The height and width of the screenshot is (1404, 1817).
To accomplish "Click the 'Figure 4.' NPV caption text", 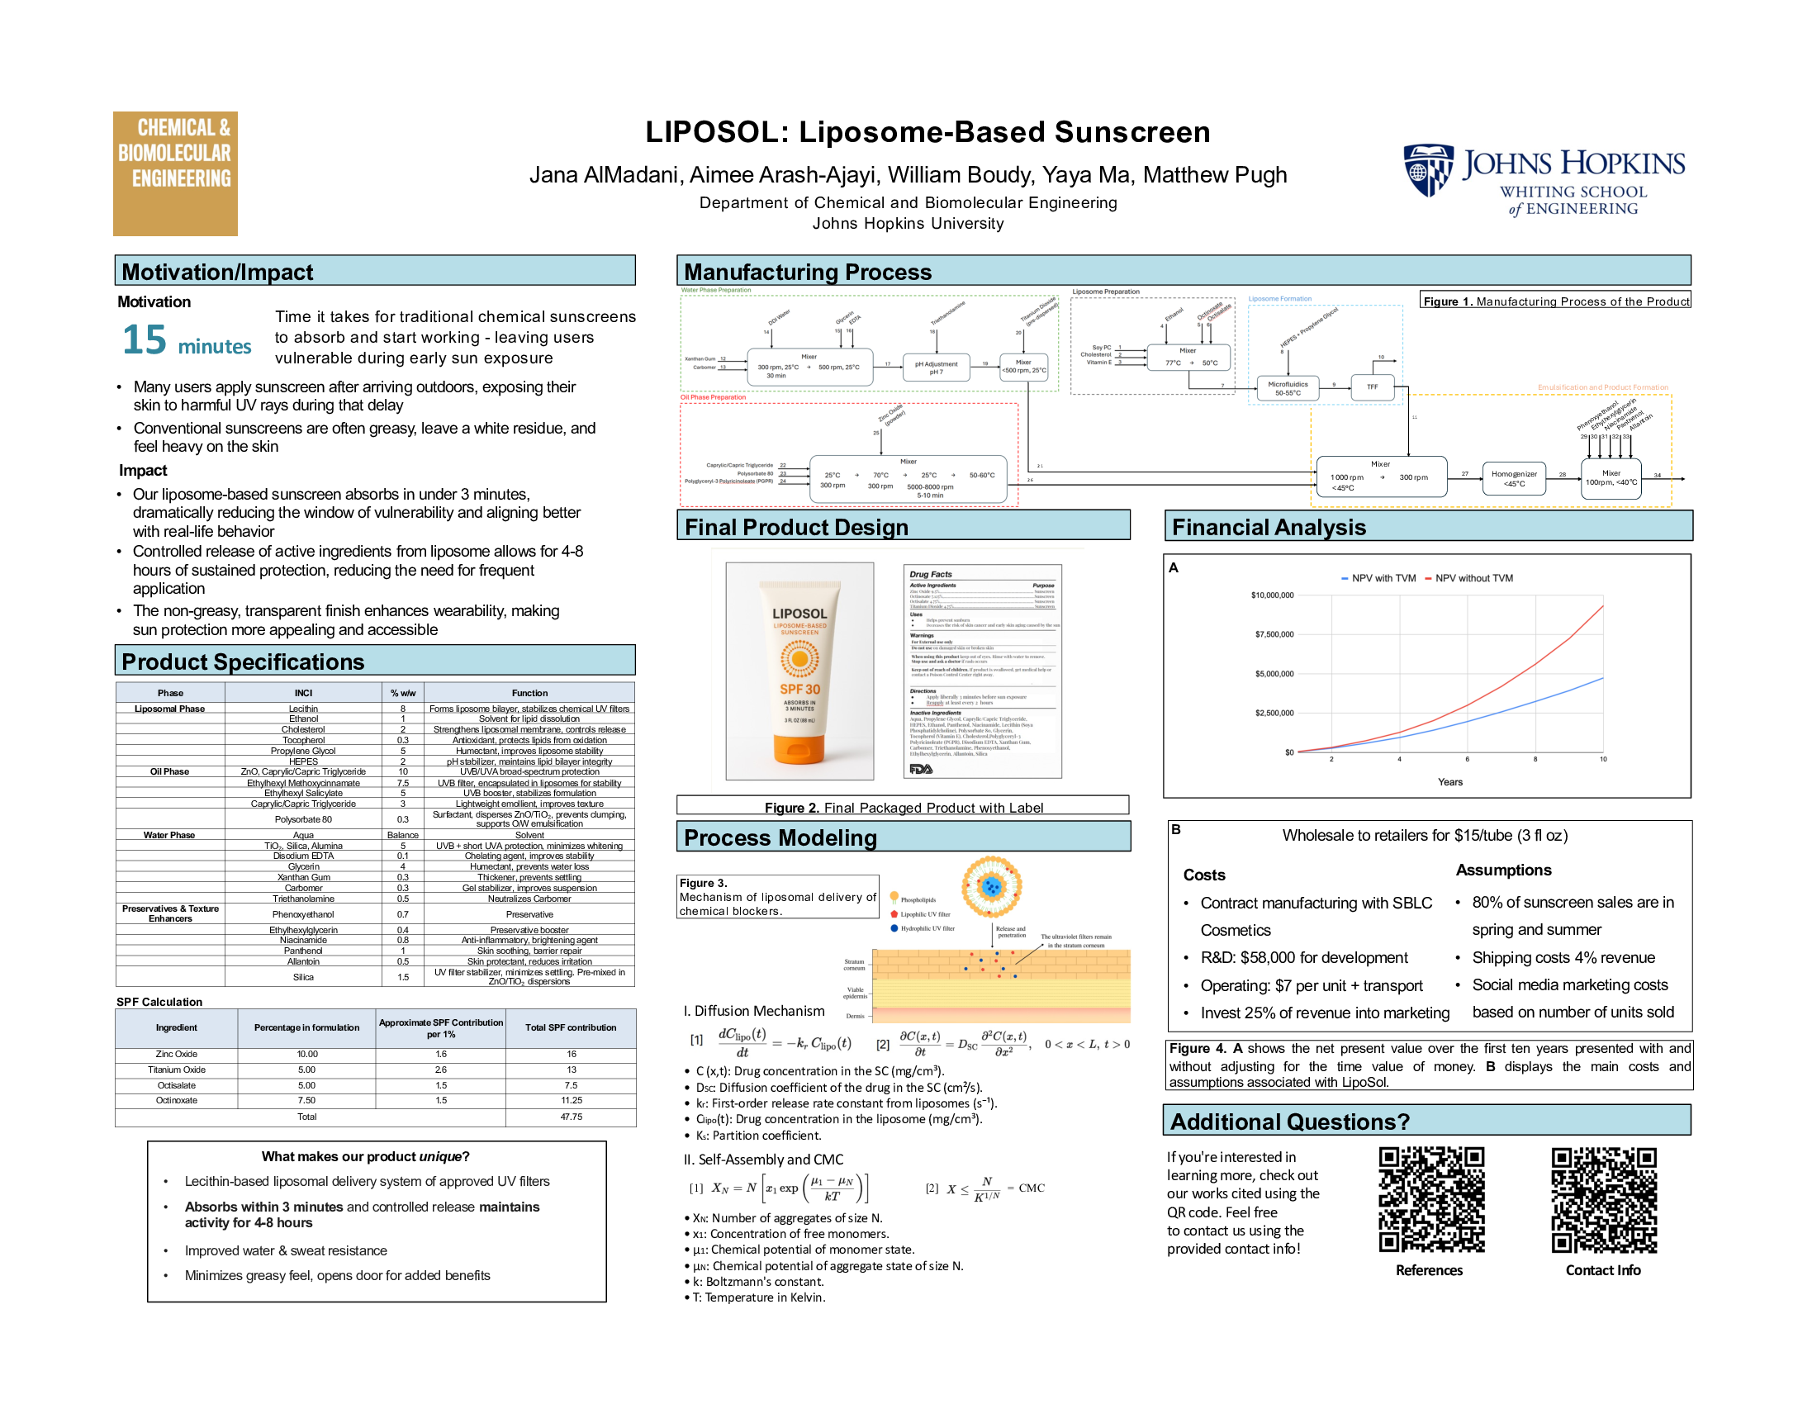I will click(1430, 1065).
